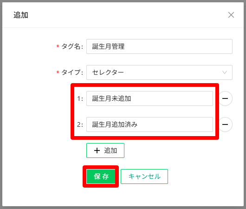Screen dimensions: 246x209
Task: Close the 追加 dialog with the X icon
Action: click(231, 15)
